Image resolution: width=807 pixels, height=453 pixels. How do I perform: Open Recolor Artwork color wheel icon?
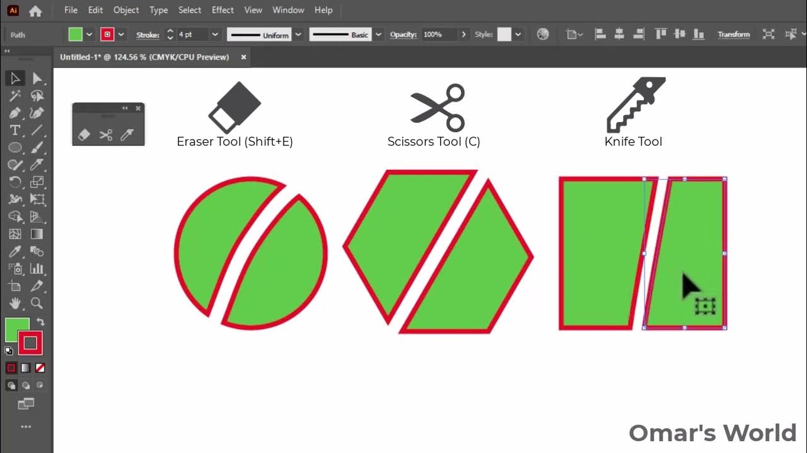tap(543, 35)
